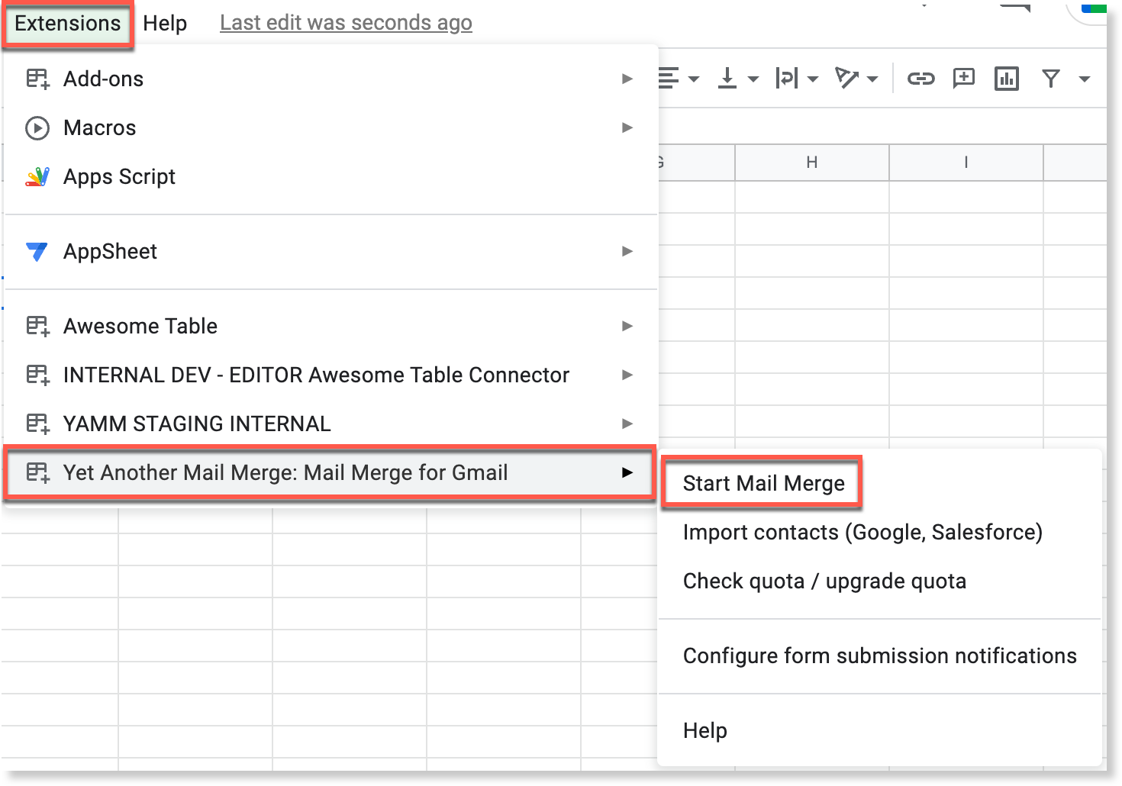Click the horizontal align toolbar icon
This screenshot has width=1122, height=786.
pos(669,78)
